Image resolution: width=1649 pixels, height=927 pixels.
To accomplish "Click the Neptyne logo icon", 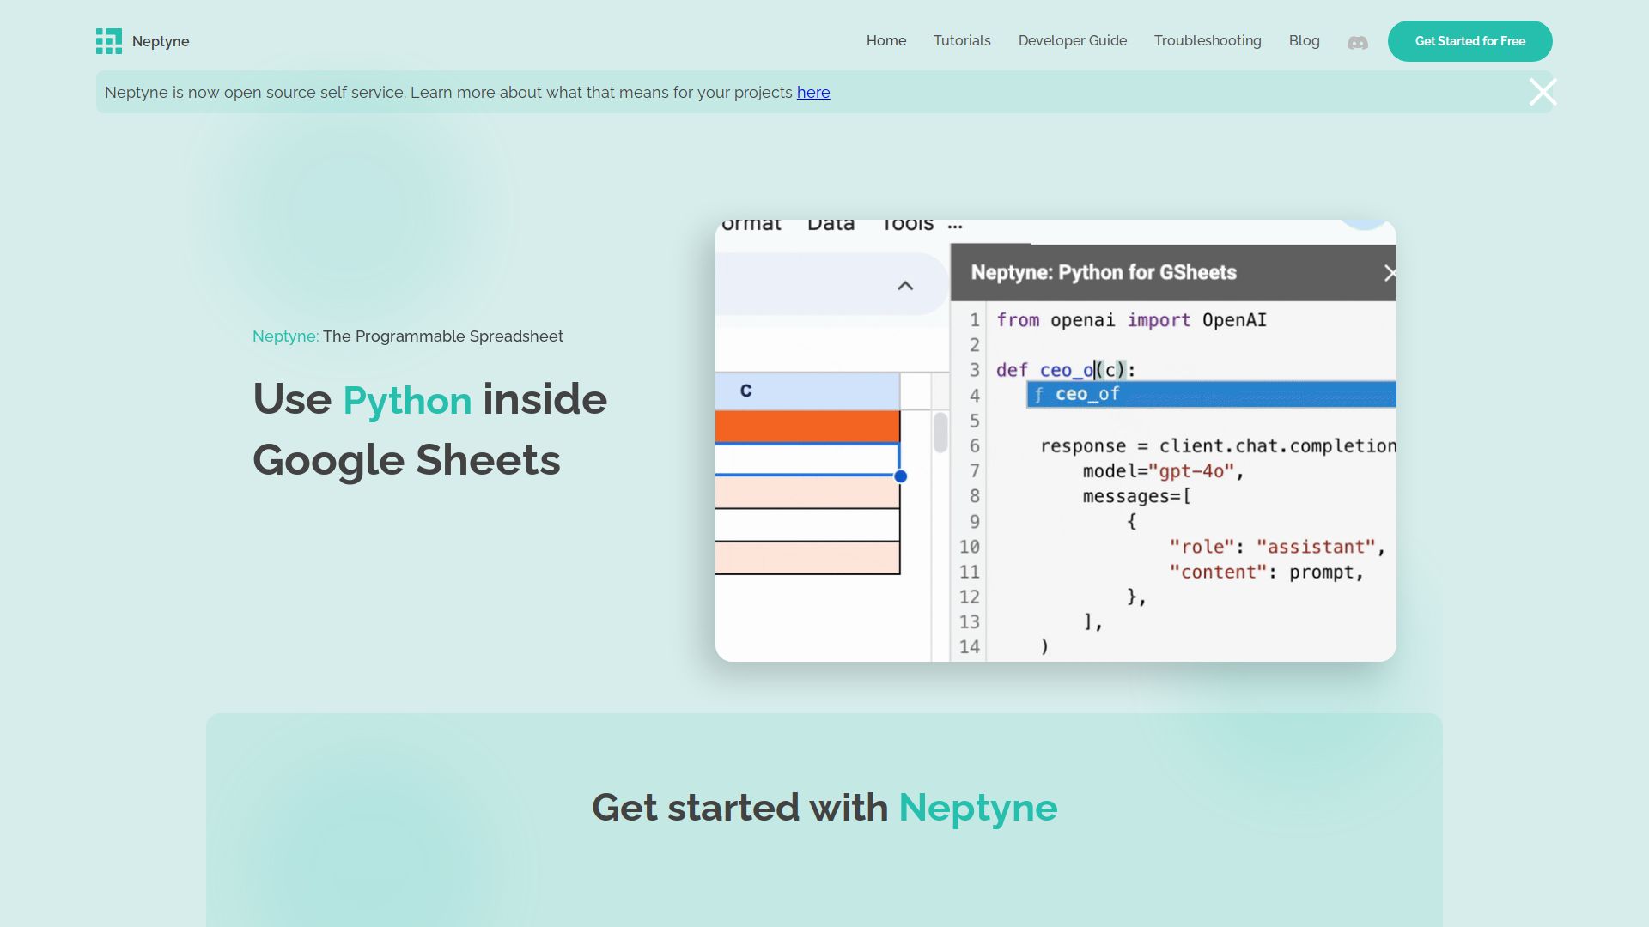I will tap(108, 41).
